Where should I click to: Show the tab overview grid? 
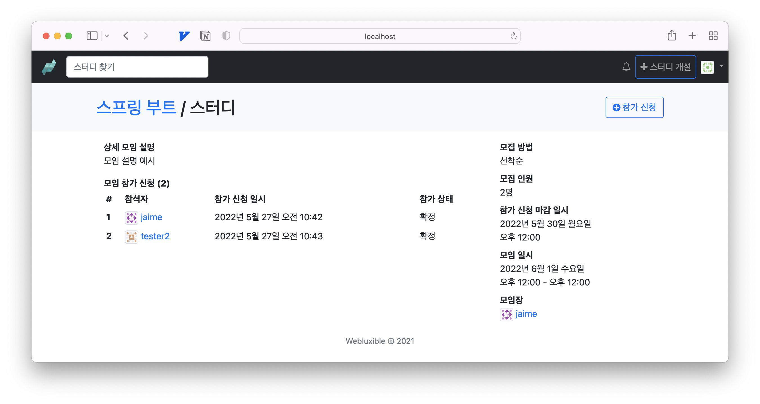713,36
